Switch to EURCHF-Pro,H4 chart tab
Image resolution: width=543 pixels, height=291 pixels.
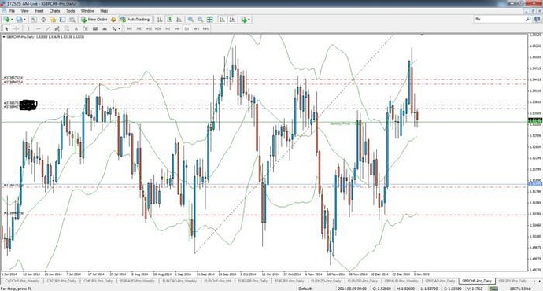point(217,281)
